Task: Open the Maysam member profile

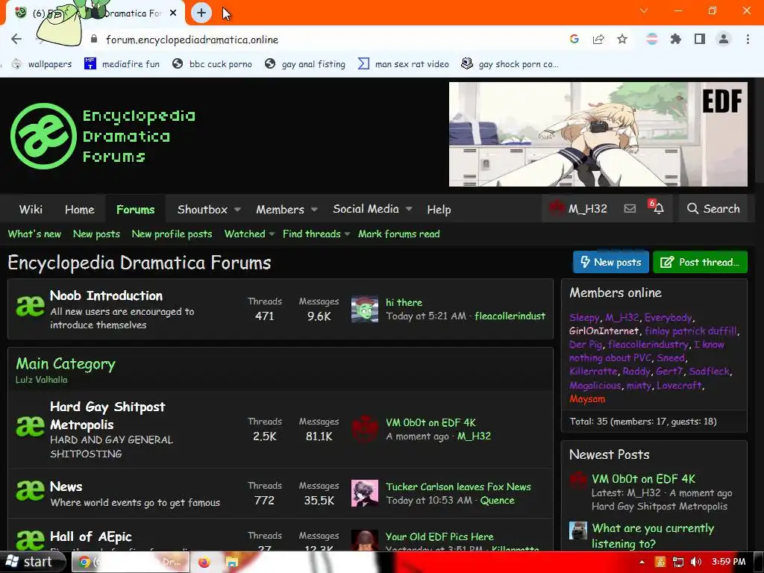Action: click(587, 398)
